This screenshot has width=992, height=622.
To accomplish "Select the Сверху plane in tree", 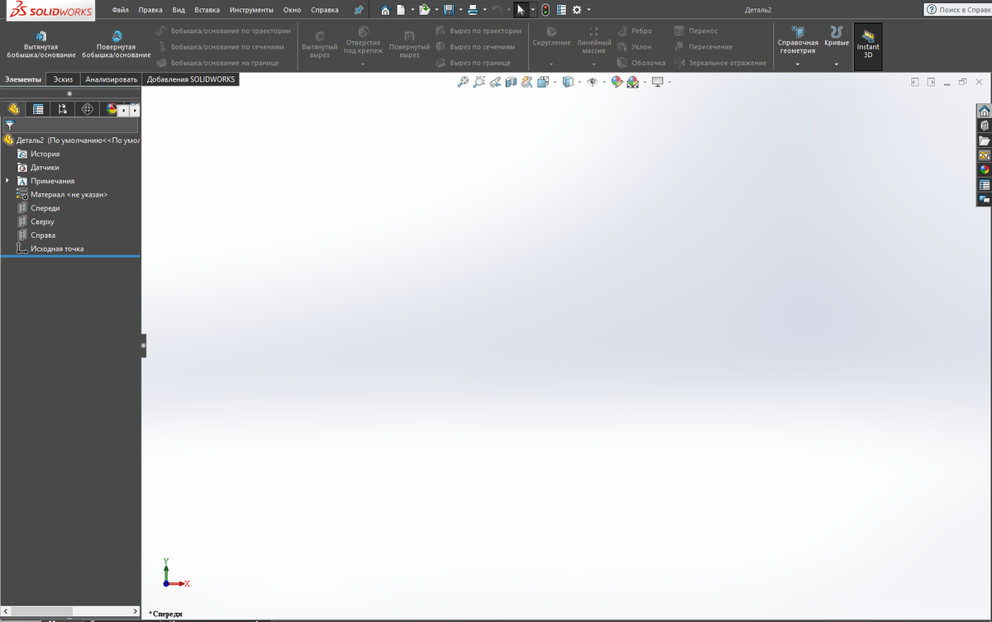I will coord(42,221).
